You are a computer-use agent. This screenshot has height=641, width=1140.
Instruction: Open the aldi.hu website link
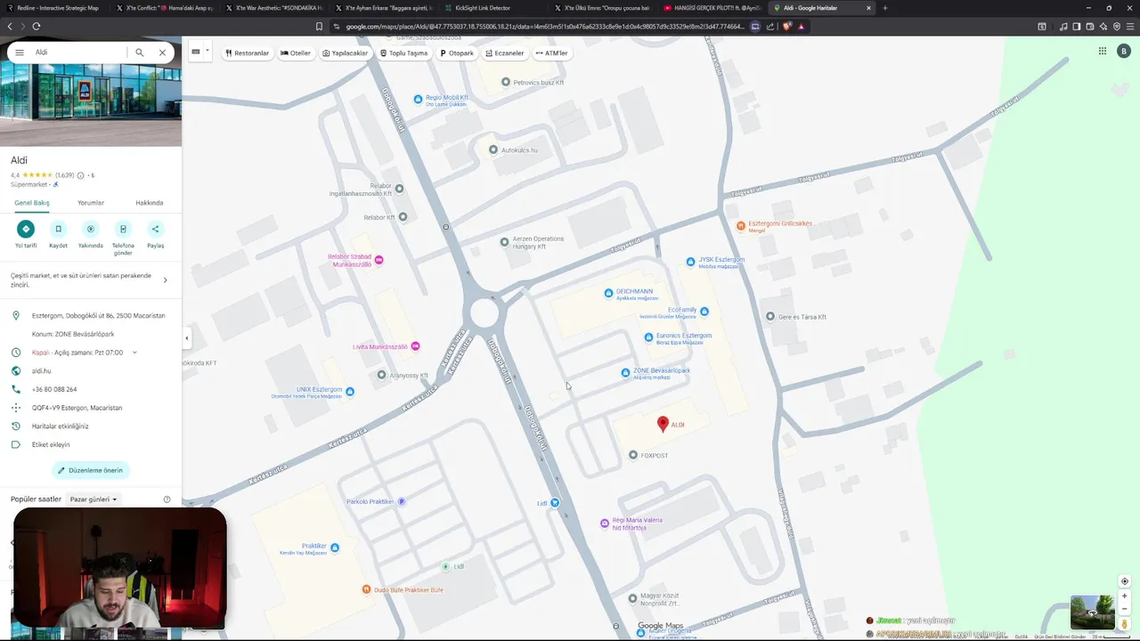[x=41, y=370]
